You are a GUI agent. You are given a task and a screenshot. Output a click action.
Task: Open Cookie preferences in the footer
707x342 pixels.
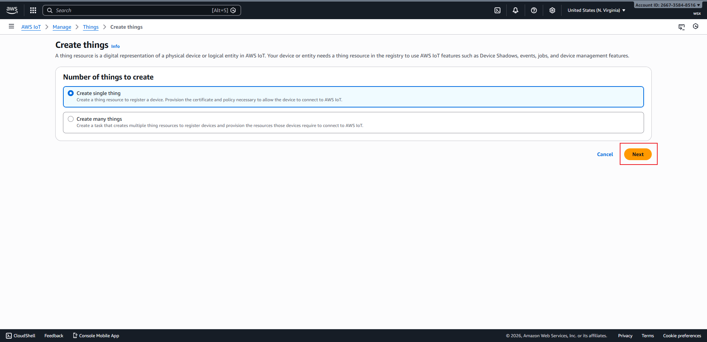[x=682, y=336]
